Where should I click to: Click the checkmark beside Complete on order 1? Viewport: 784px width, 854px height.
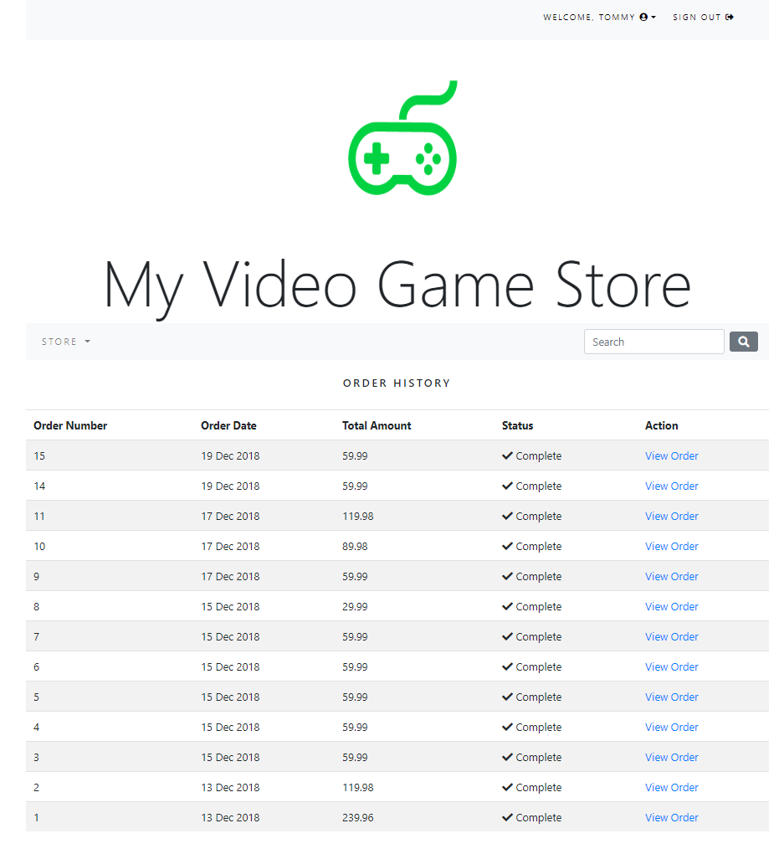click(506, 817)
